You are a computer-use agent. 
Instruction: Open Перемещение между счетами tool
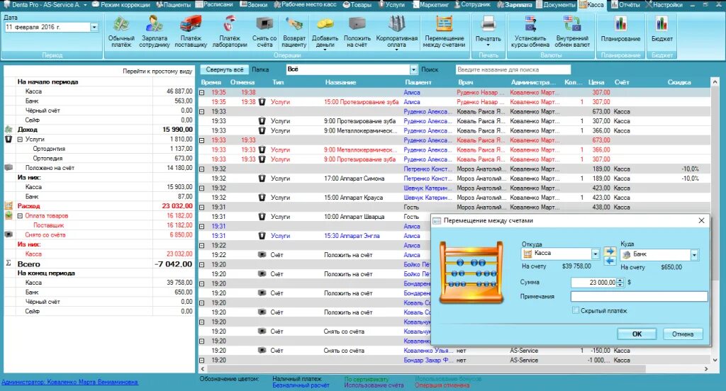point(444,31)
